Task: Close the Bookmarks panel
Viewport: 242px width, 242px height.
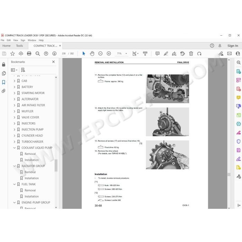Action: tap(53, 62)
